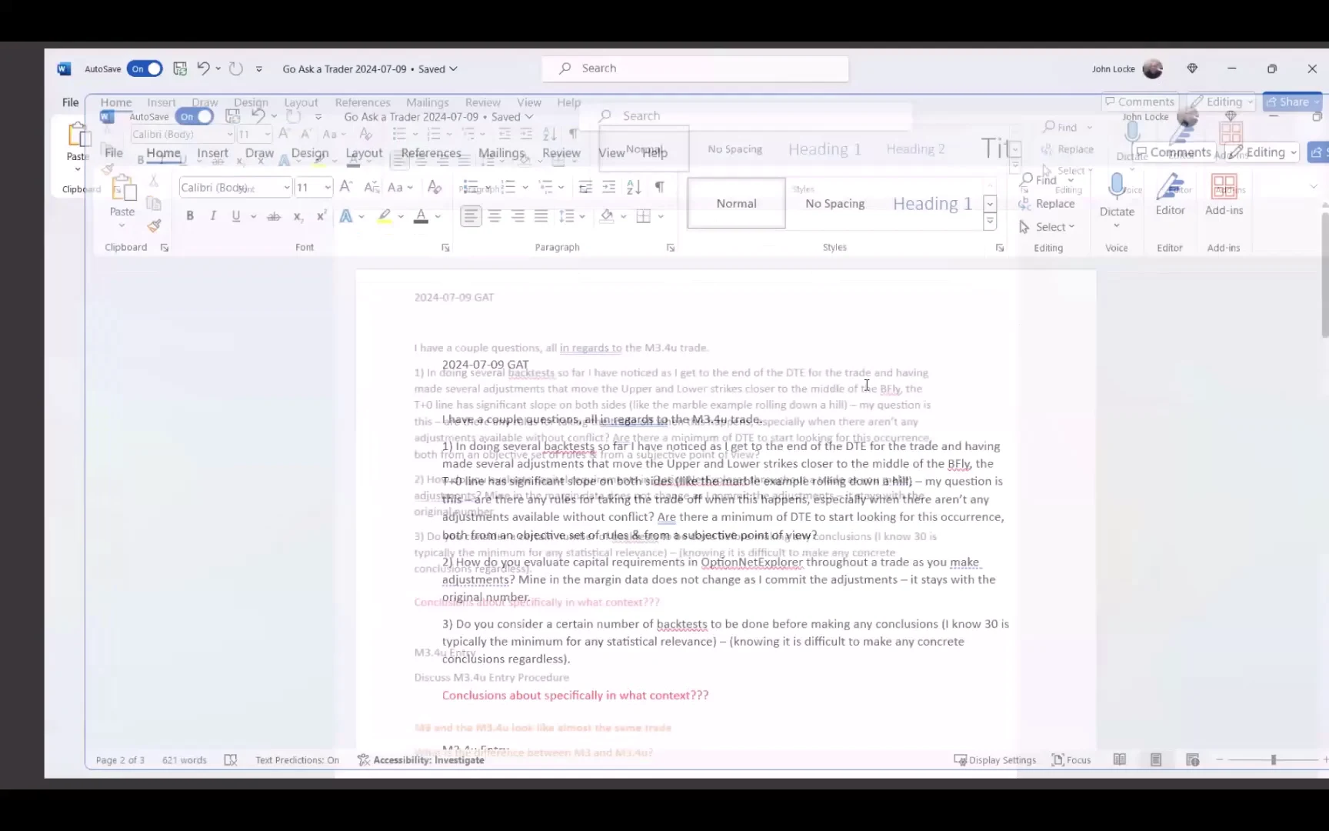Open the Select dropdown in Editing group
The image size is (1329, 831).
point(1048,227)
